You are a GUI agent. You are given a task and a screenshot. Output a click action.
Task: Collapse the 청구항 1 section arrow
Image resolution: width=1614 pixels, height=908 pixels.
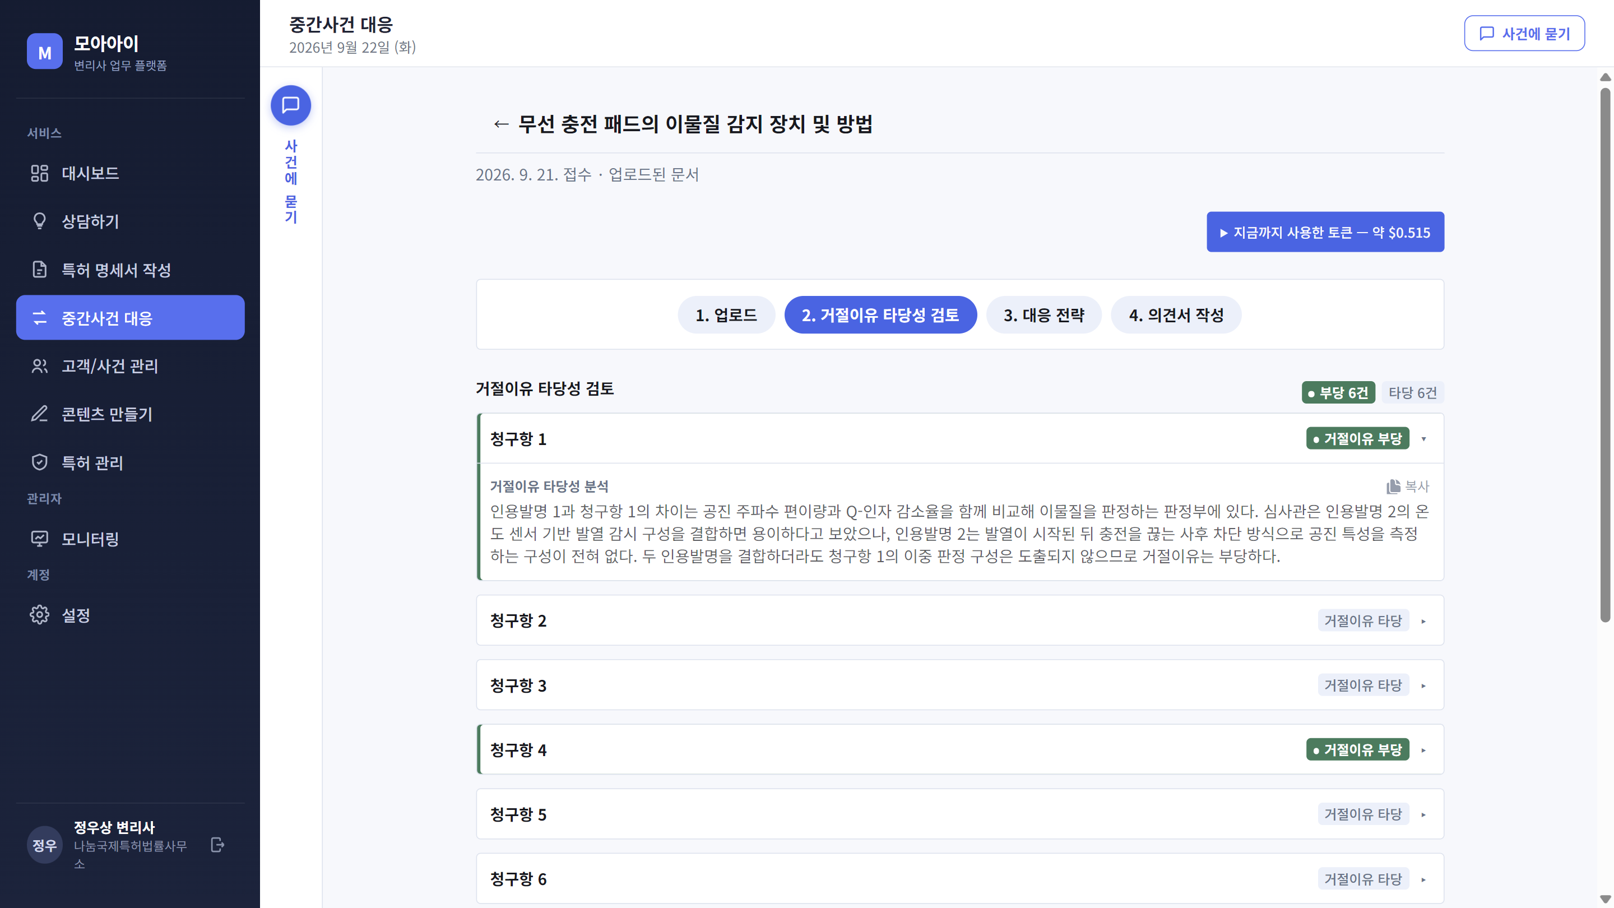click(1423, 439)
